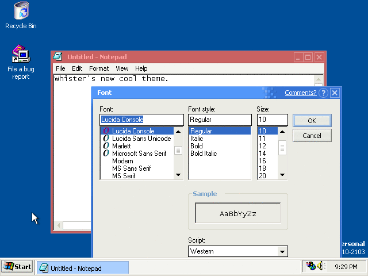Click Untitled - Notepad taskbar button

click(x=83, y=268)
